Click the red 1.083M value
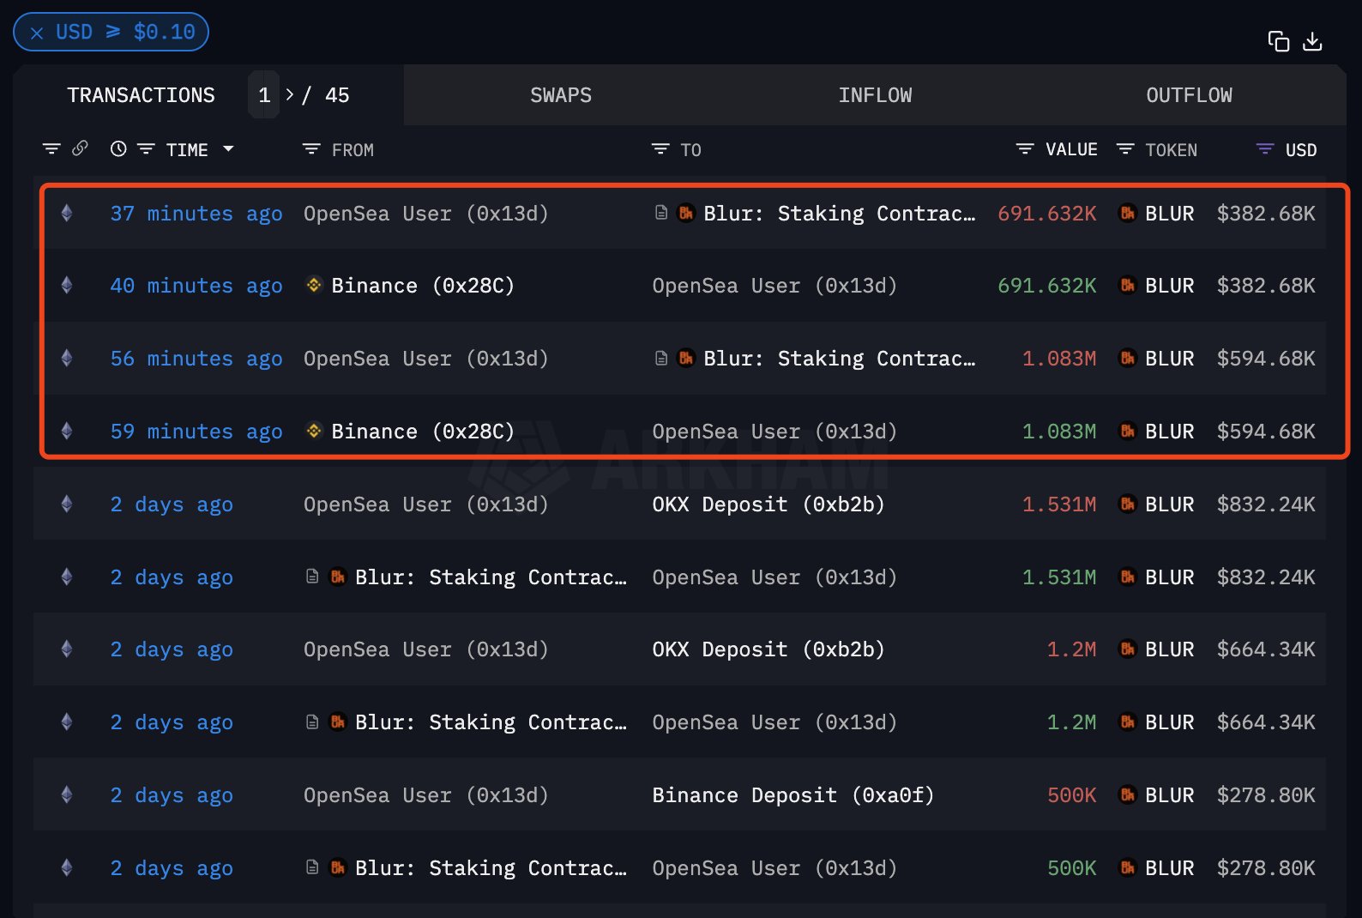 (1059, 359)
